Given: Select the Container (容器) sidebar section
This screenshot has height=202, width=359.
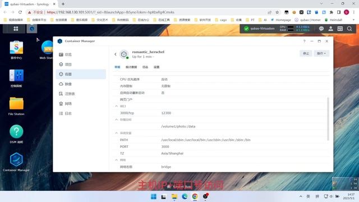Looking at the screenshot, I should (x=81, y=74).
